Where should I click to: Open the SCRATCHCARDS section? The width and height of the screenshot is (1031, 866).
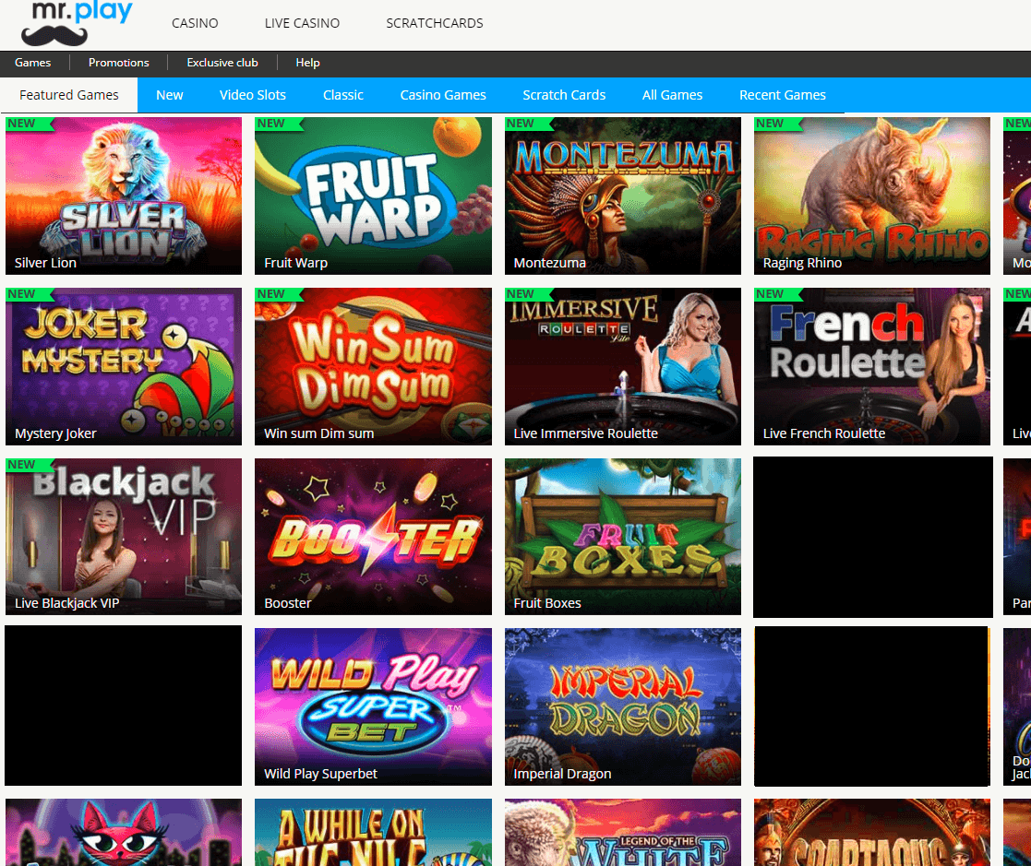435,23
